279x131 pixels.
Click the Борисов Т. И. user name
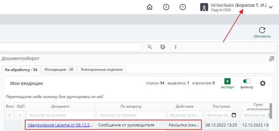(x=251, y=5)
